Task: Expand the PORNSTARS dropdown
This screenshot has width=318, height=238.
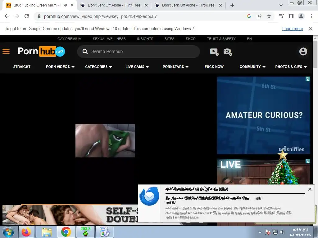Action: (175, 67)
